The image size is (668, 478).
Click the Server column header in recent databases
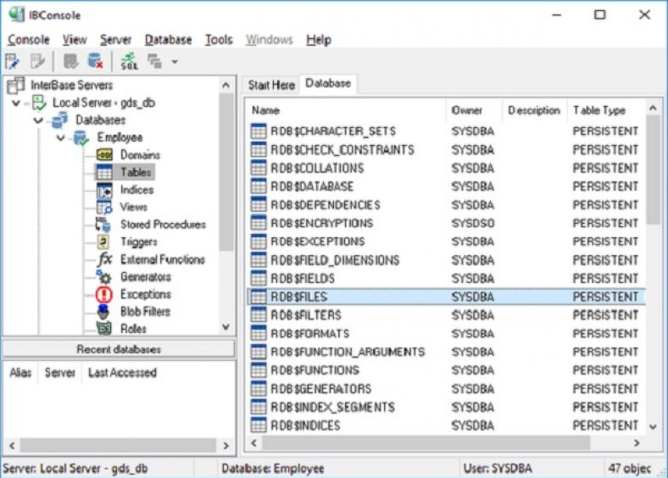pyautogui.click(x=60, y=373)
